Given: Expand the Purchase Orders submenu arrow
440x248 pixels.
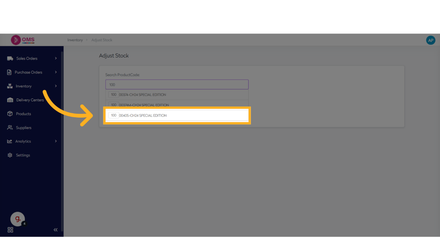Looking at the screenshot, I should tap(56, 72).
